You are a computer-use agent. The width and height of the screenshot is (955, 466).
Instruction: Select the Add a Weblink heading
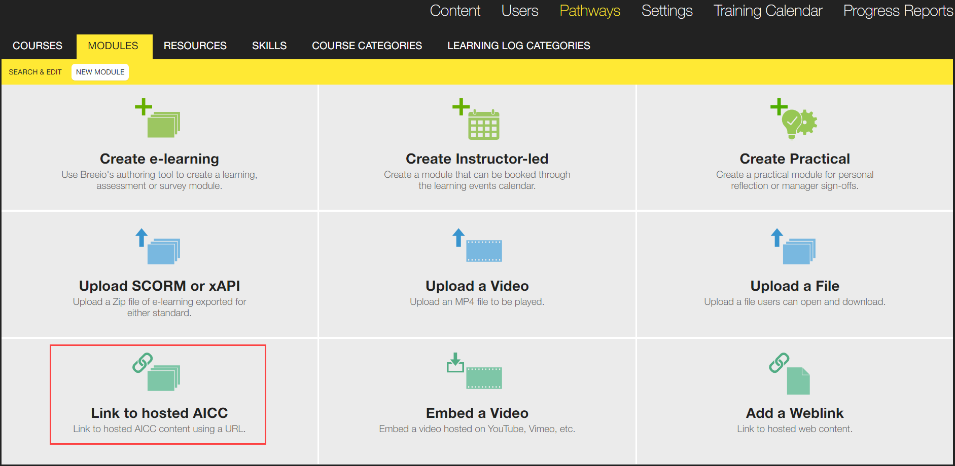point(795,413)
